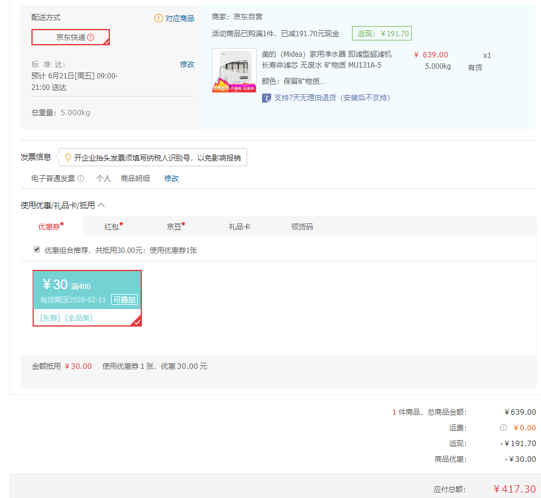Click the 个人 invoice title text
541x498 pixels.
click(x=103, y=178)
